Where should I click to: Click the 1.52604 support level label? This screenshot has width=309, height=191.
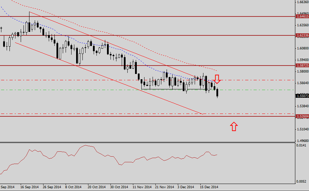(x=302, y=116)
